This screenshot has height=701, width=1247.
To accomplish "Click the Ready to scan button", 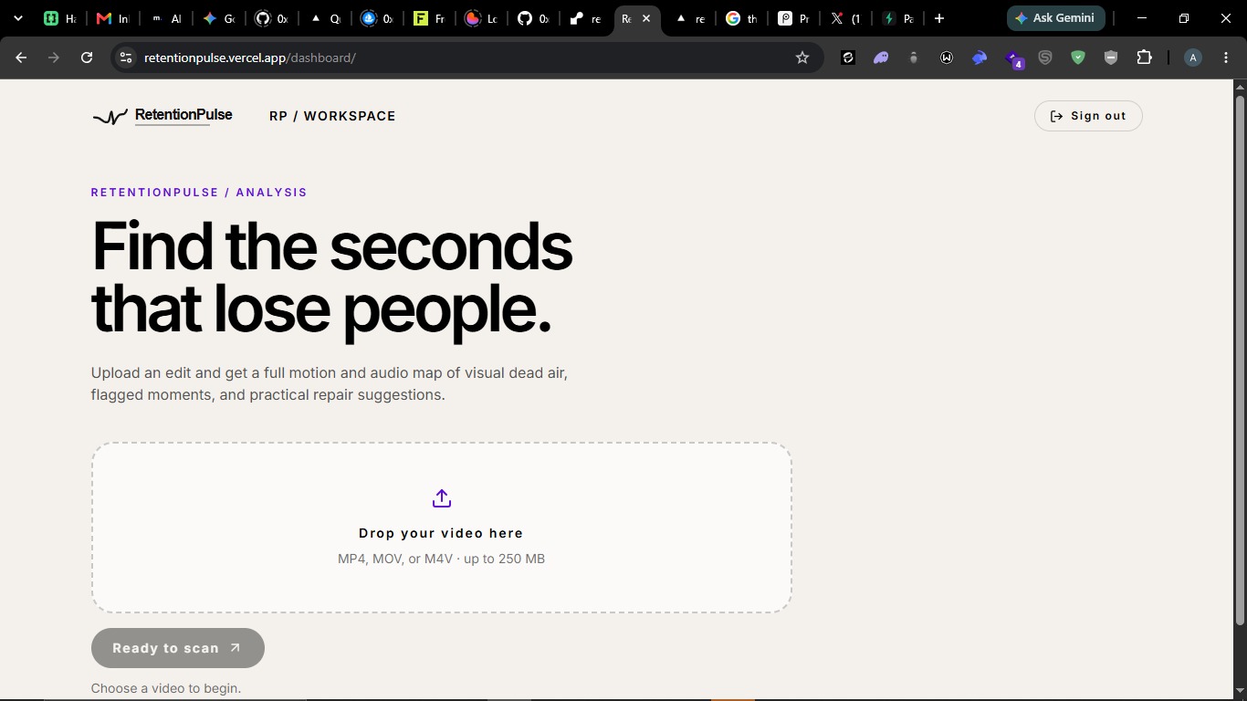I will [x=178, y=648].
